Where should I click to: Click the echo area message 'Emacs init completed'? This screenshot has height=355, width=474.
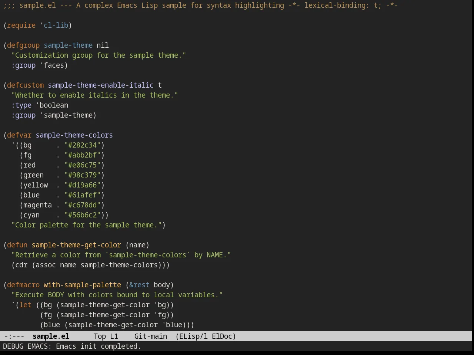pos(99,346)
